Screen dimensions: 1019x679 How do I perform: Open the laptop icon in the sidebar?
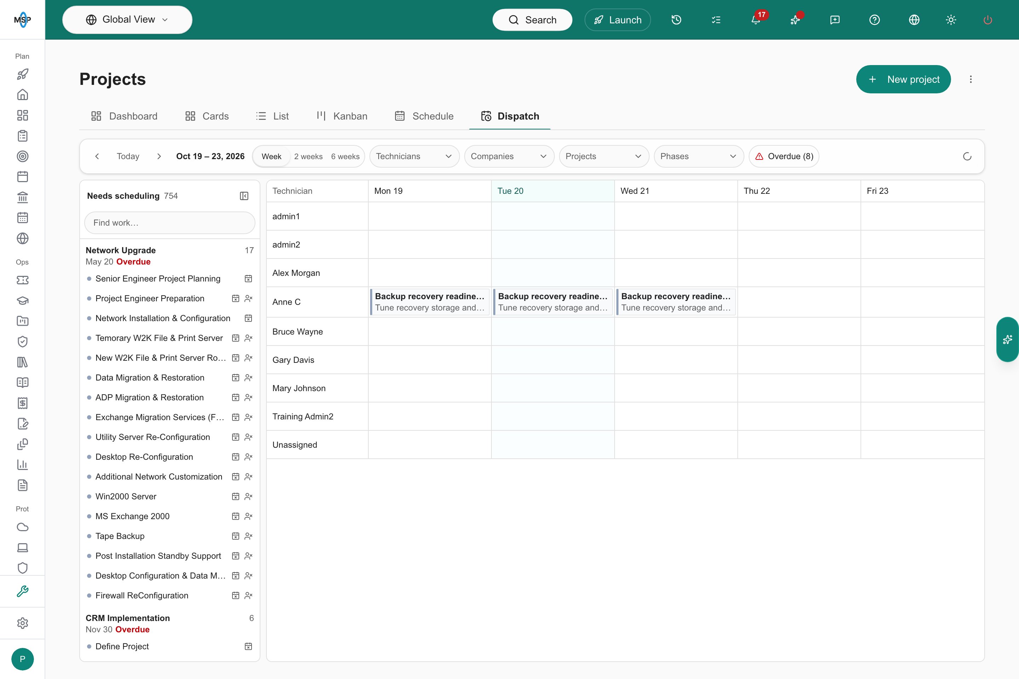[23, 547]
